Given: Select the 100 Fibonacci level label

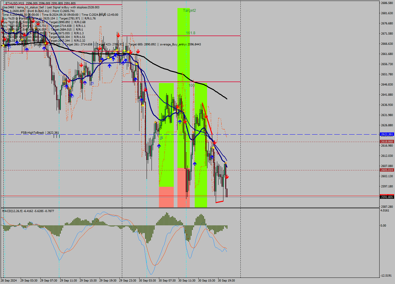Looking at the screenshot, I should point(192,85).
